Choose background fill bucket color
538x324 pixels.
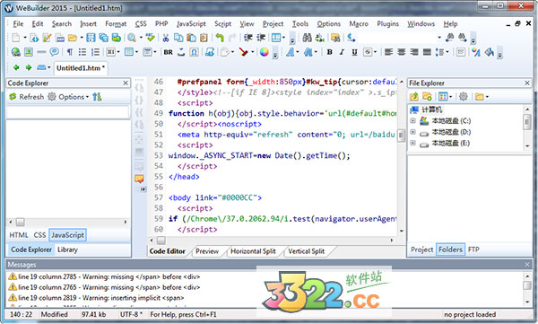tap(490, 52)
